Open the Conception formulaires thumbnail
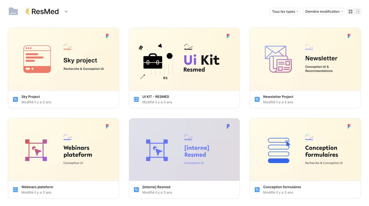Screen dimensions: 369x206 (305, 150)
